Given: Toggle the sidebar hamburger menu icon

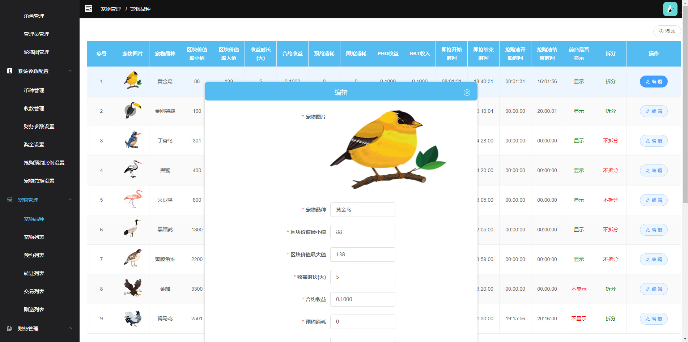Looking at the screenshot, I should [x=89, y=9].
